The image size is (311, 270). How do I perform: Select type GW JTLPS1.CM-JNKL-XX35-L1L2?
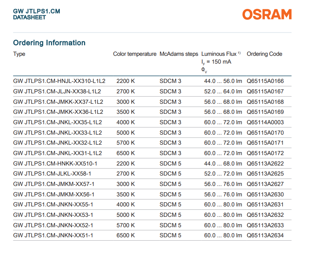click(x=58, y=122)
